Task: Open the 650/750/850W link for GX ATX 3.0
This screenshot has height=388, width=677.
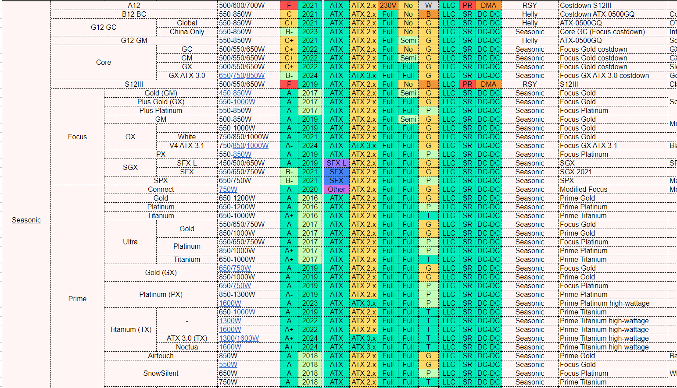Action: pyautogui.click(x=242, y=75)
